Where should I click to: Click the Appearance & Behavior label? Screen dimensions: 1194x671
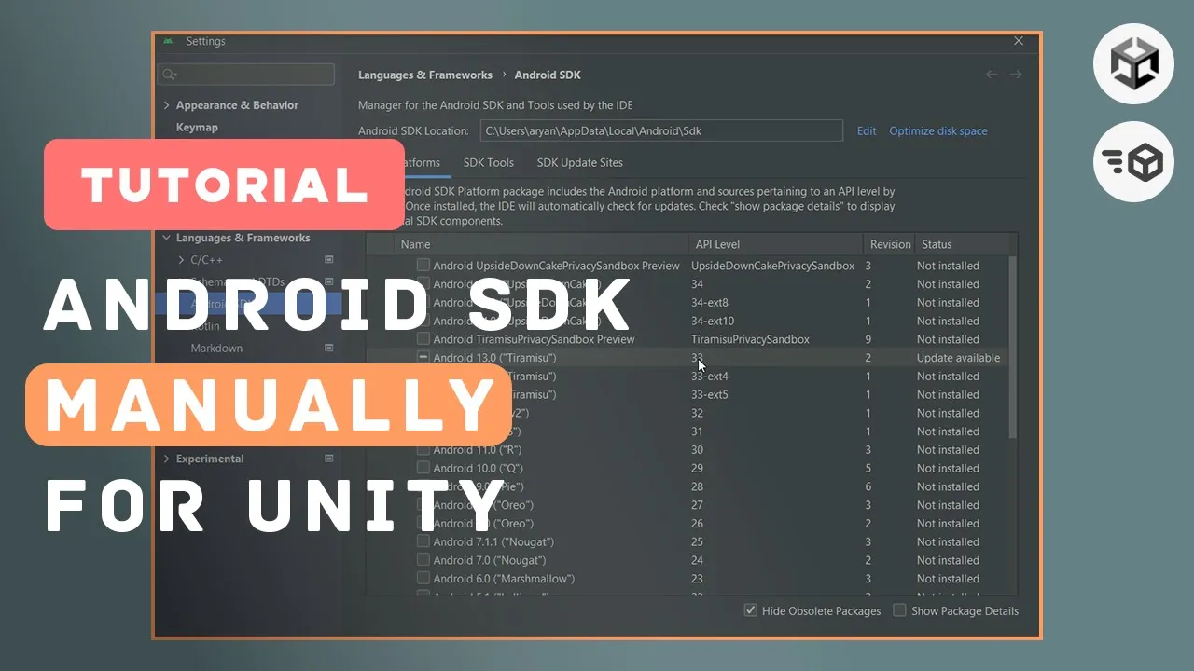pyautogui.click(x=237, y=105)
